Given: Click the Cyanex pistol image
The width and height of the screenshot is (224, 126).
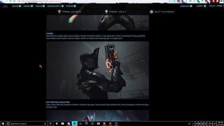Looking at the screenshot, I should (x=98, y=70).
